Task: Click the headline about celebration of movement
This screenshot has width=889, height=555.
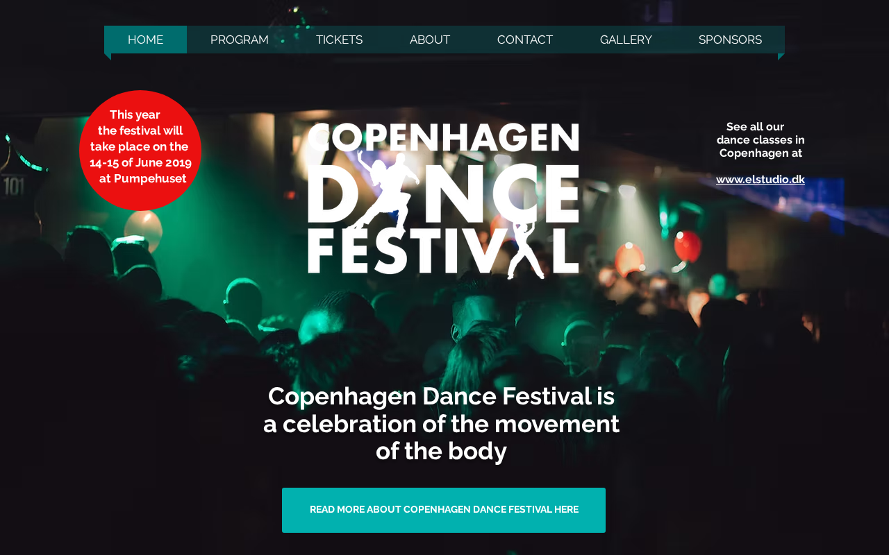Action: tap(442, 423)
